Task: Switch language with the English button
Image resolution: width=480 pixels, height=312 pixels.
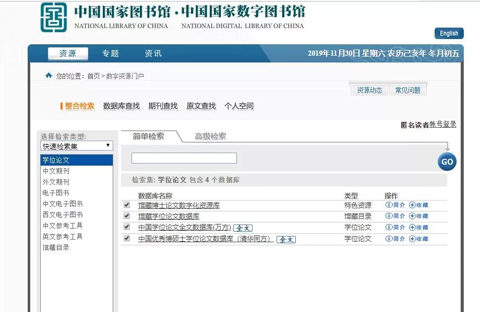Action: click(x=449, y=33)
